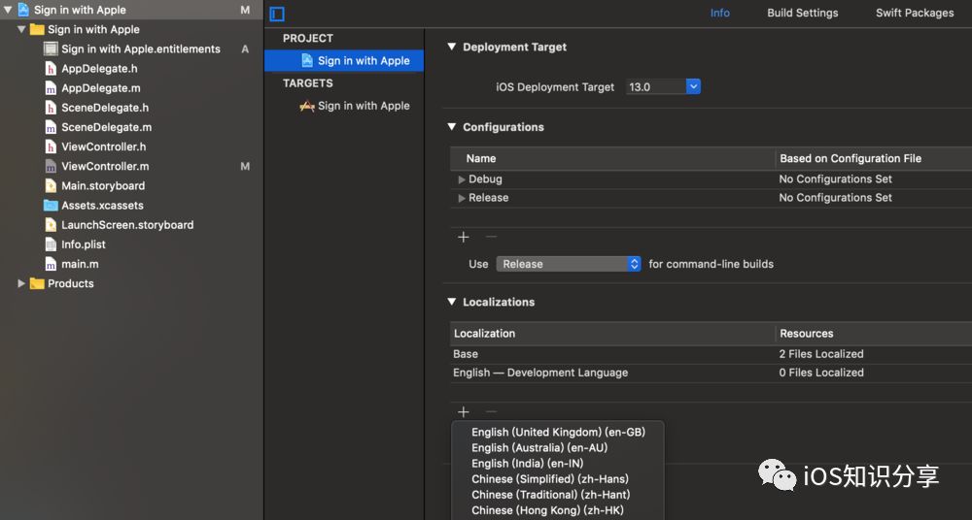Click the app target icon under TARGETS
Viewport: 972px width, 520px height.
[307, 106]
